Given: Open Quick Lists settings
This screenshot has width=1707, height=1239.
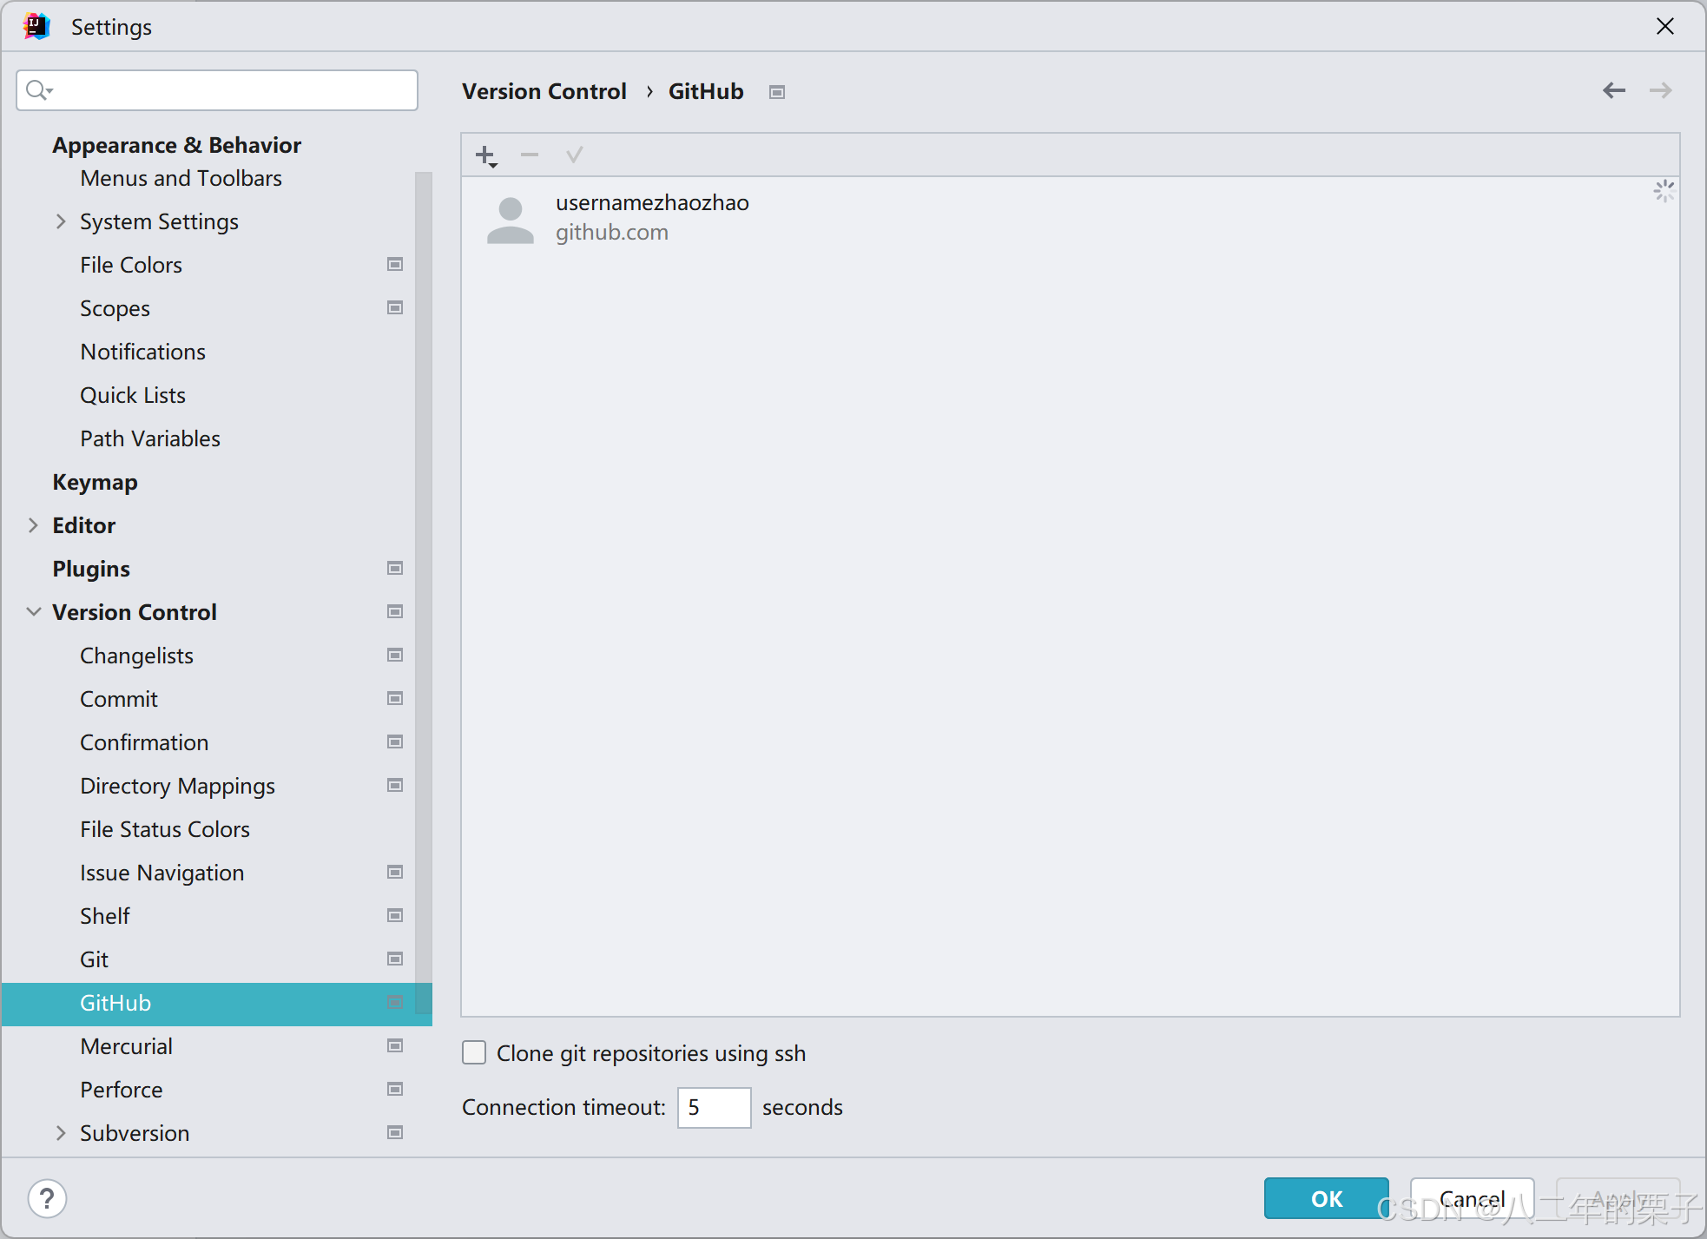Looking at the screenshot, I should pyautogui.click(x=133, y=395).
